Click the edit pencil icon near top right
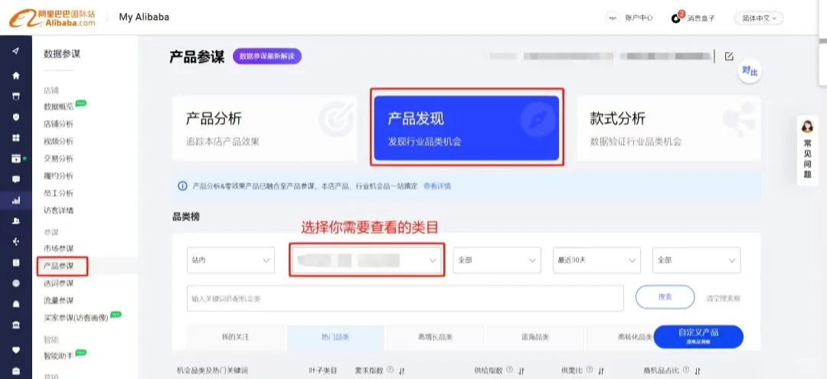The image size is (827, 379). [x=729, y=57]
